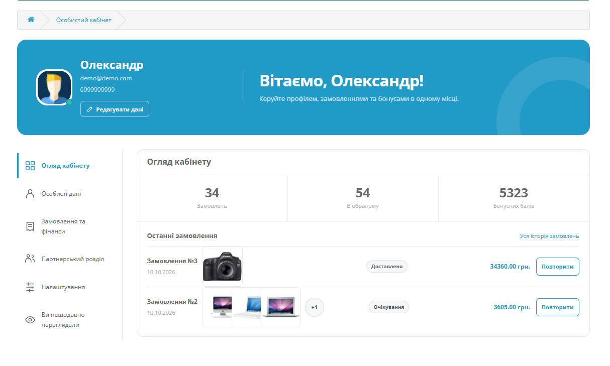Viewport: 610px width, 366px height.
Task: Click the sliders icon beside Налаштування
Action: pyautogui.click(x=30, y=287)
